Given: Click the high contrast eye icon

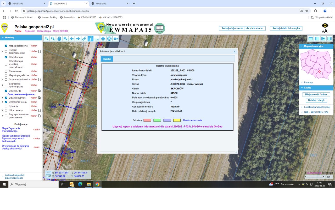Looking at the screenshot, I should point(325,26).
